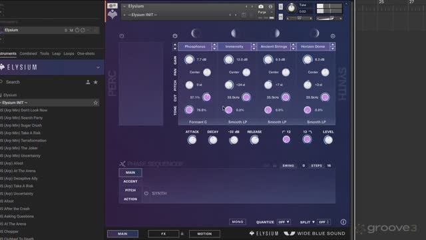Step the Immensity source with its arrows
This screenshot has width=426, height=240.
(254, 47)
